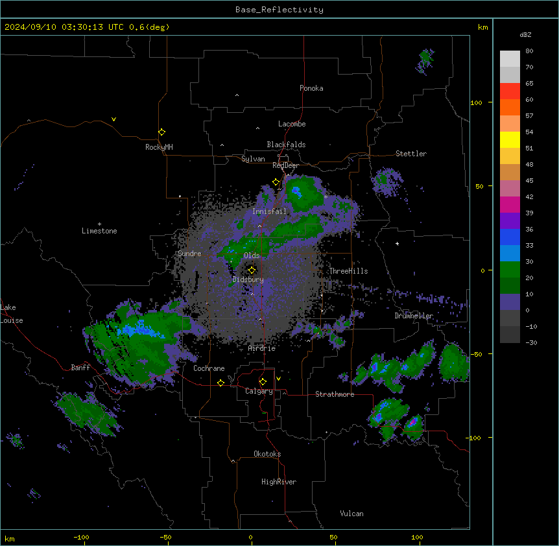Click the yellow diamond marker south of RedDeer

(276, 182)
